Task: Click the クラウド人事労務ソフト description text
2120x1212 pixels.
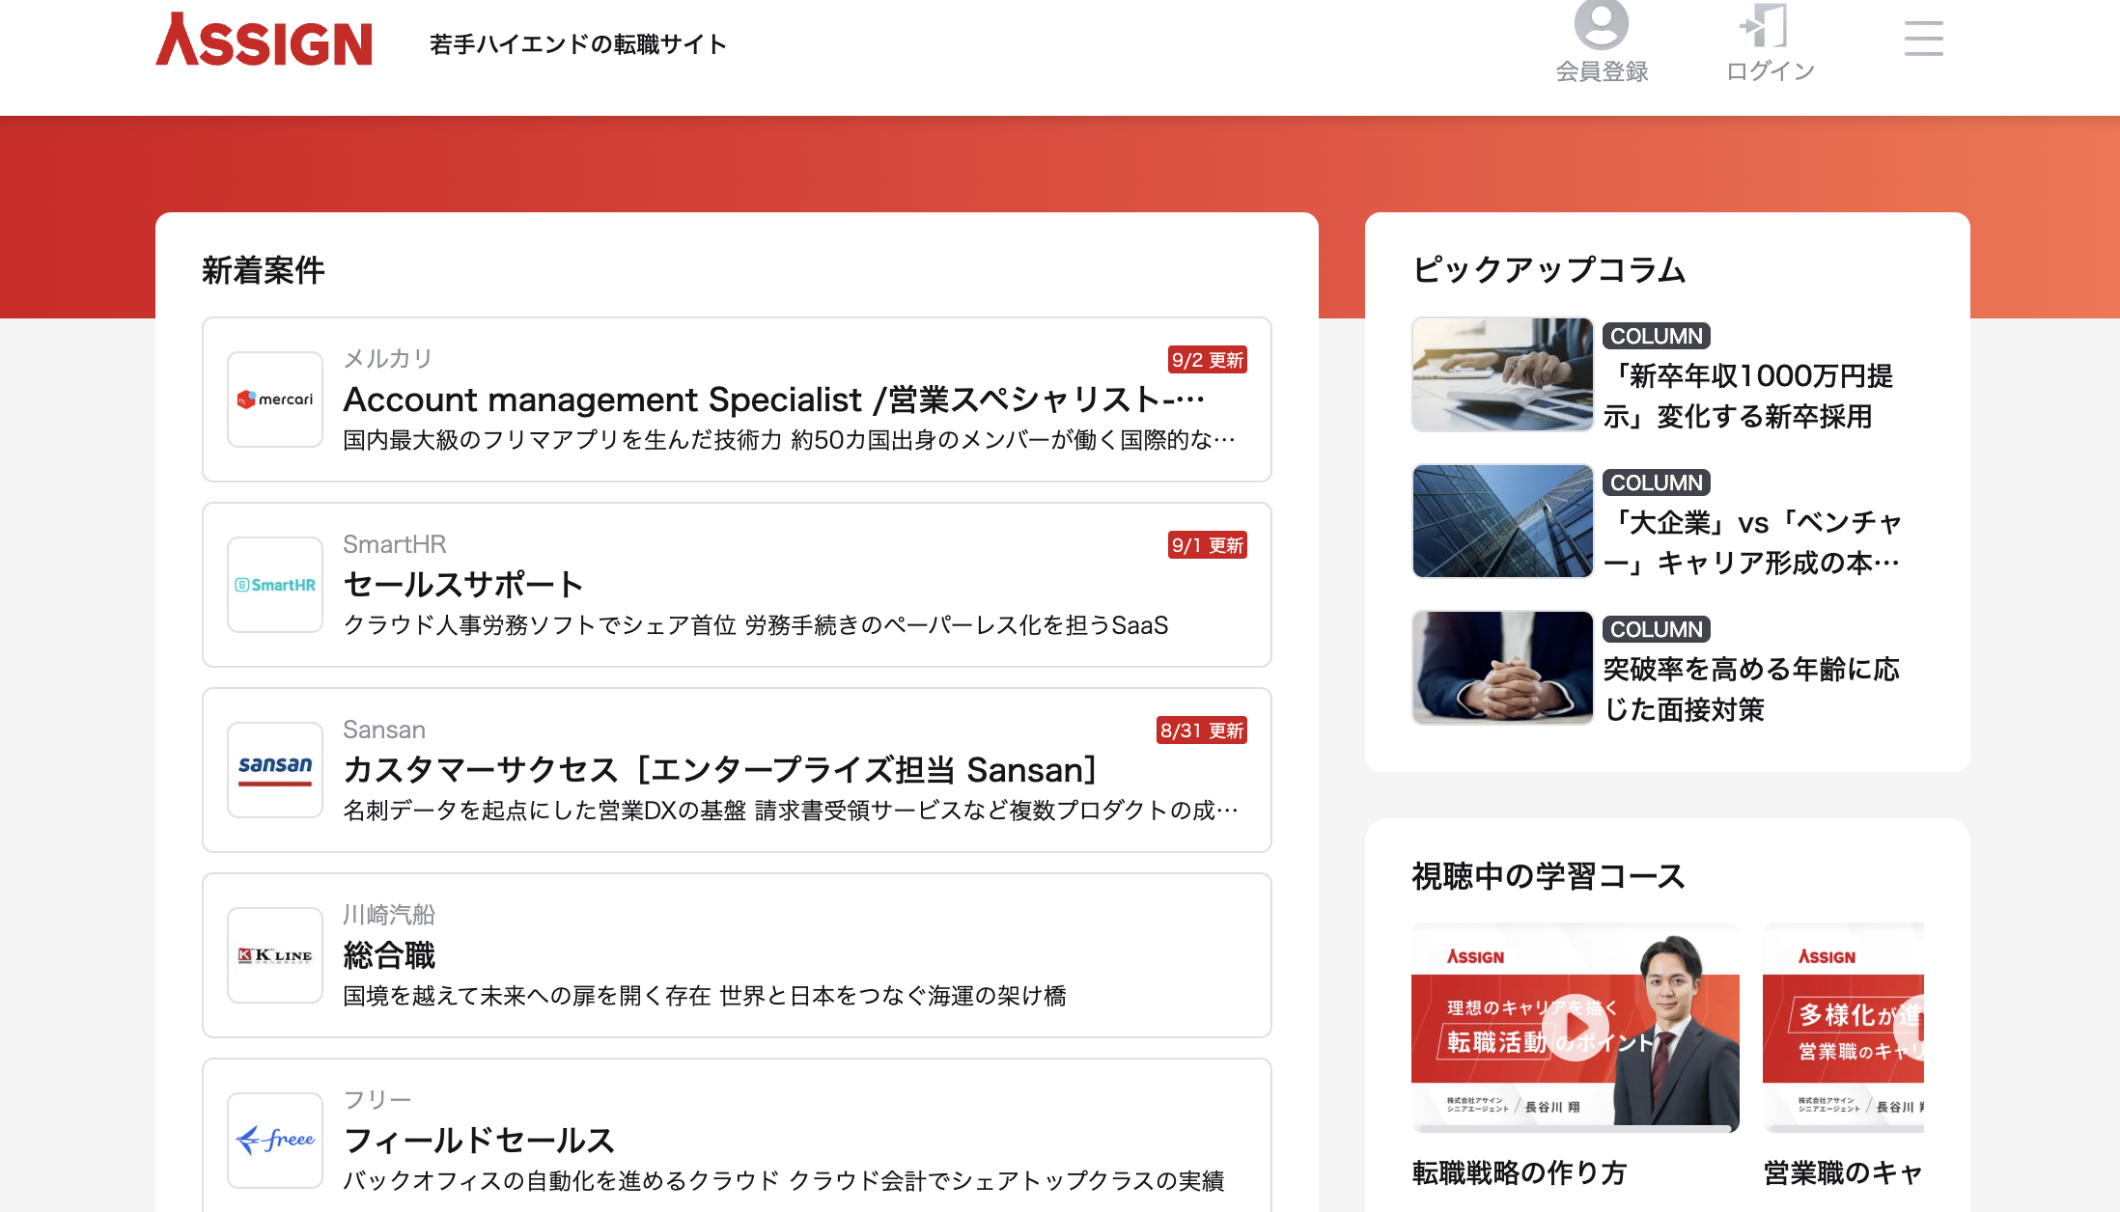Action: [756, 625]
